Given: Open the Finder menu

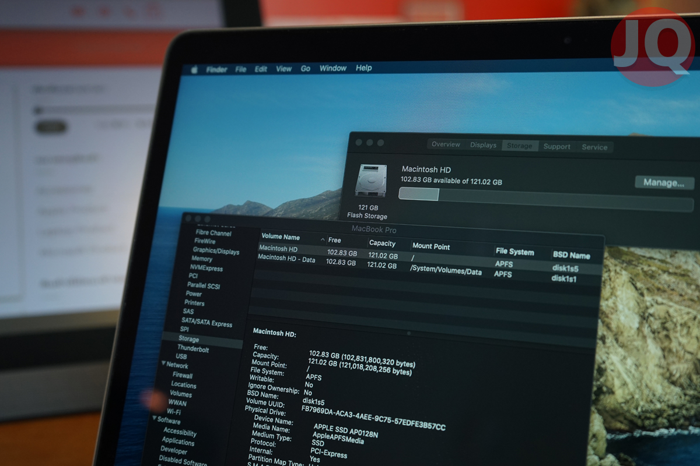Looking at the screenshot, I should click(x=216, y=69).
